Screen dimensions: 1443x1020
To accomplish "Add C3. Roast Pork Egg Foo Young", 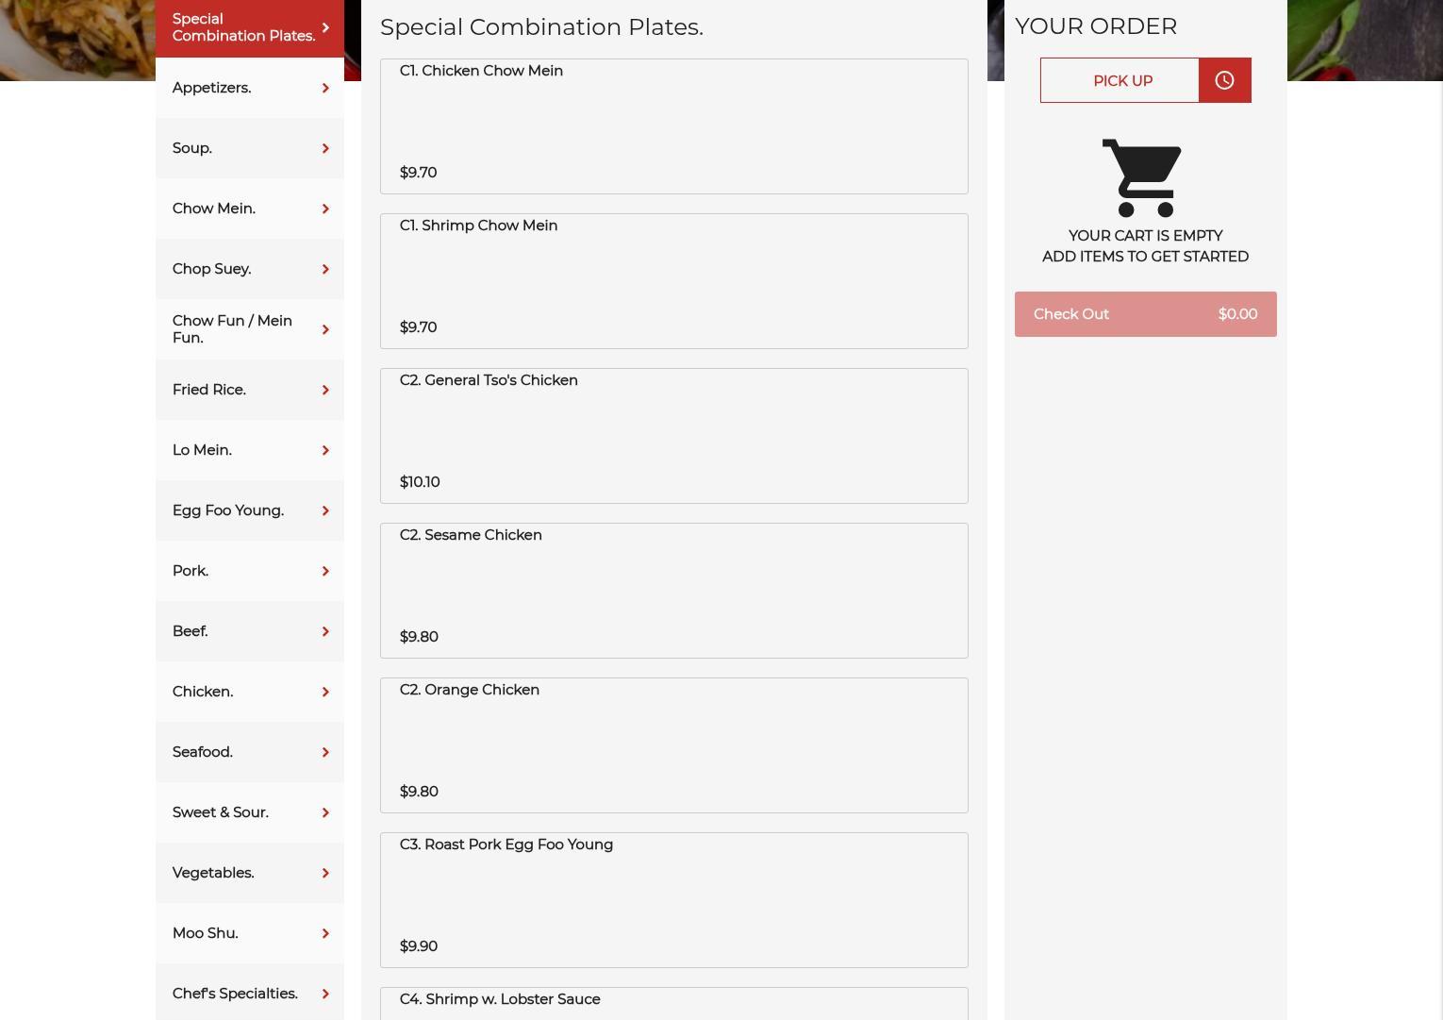I will 673,899.
